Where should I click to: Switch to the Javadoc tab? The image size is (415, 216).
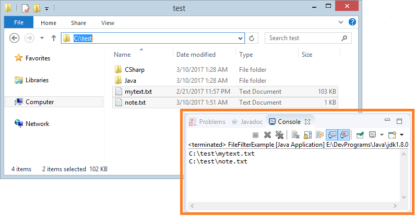[247, 122]
